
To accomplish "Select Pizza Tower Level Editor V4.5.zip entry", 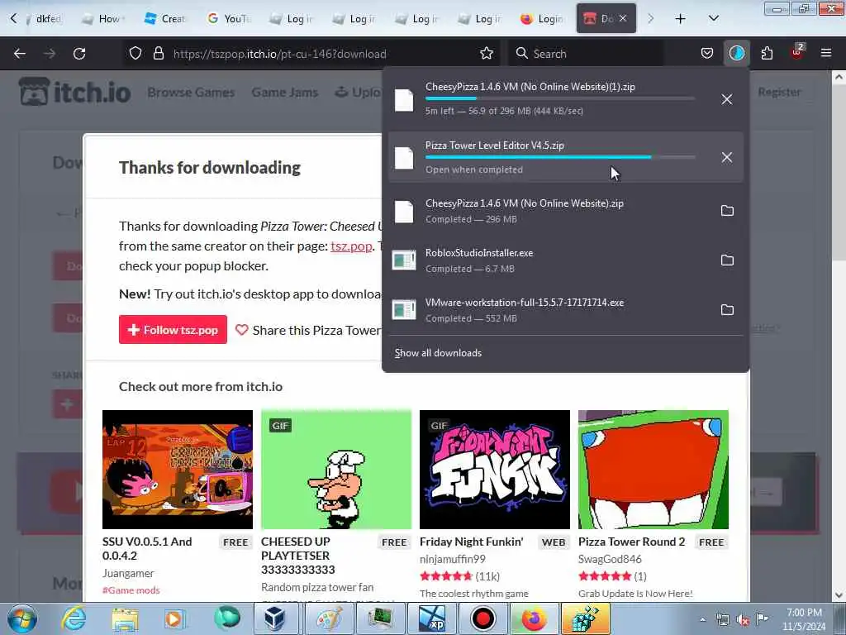I will 565,157.
